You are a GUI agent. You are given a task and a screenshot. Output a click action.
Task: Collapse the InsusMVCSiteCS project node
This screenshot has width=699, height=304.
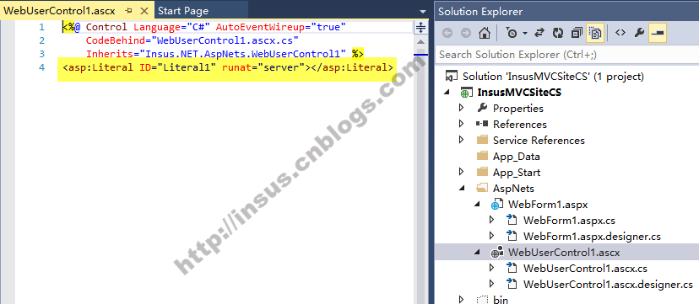[x=447, y=93]
